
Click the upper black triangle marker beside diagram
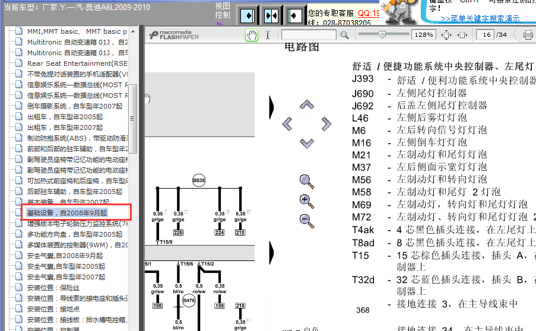[271, 107]
